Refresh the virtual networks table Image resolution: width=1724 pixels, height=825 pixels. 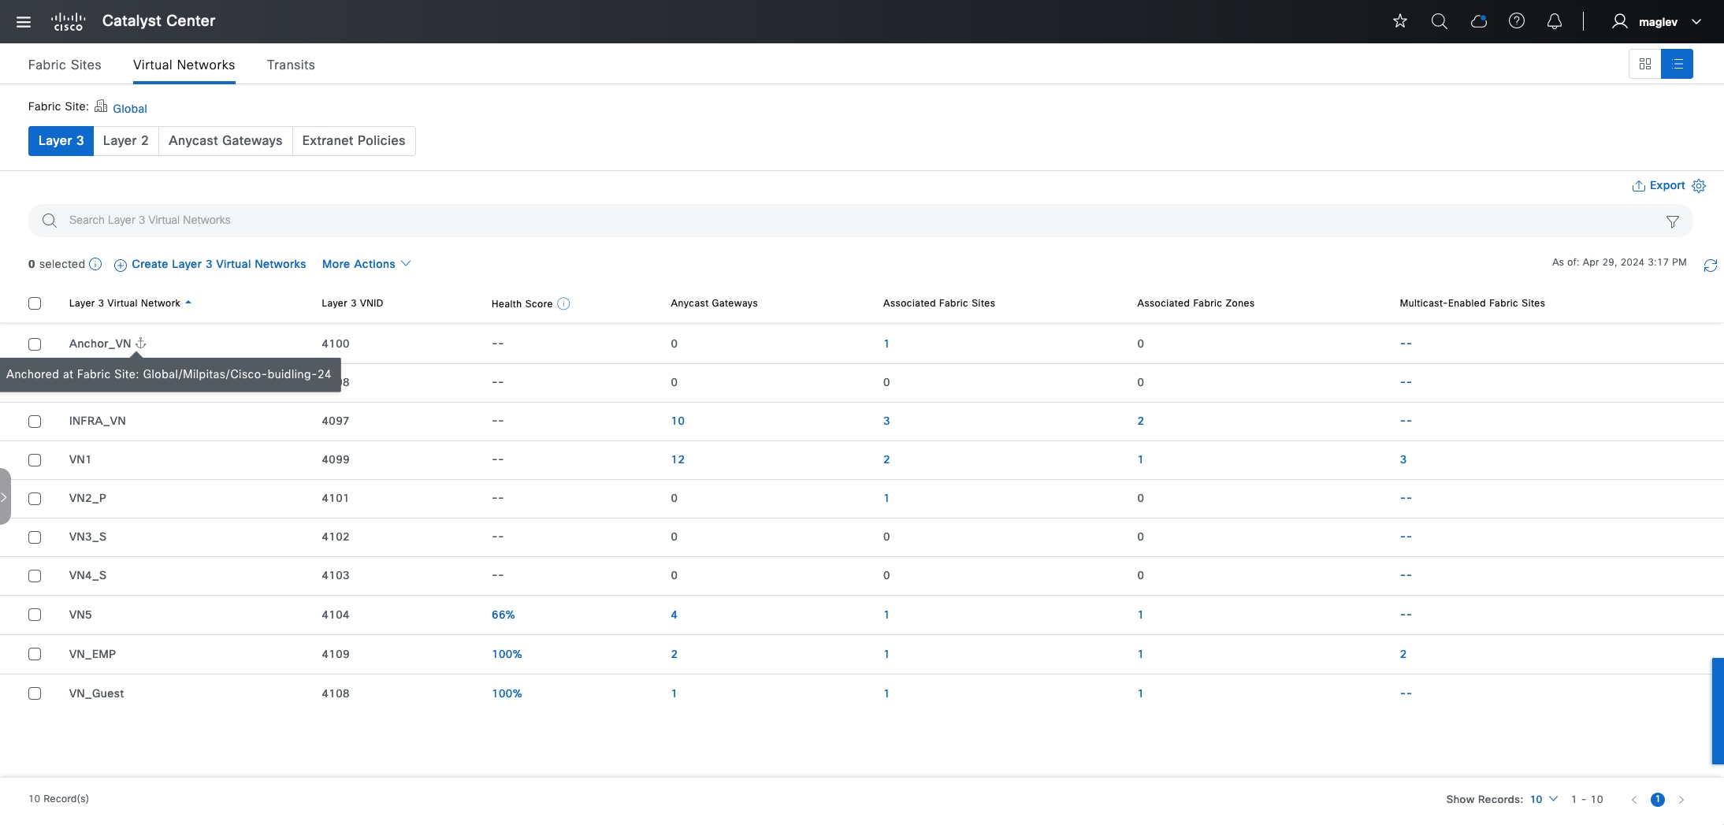tap(1710, 266)
